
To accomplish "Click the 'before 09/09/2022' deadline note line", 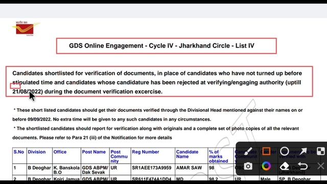I will [112, 119].
